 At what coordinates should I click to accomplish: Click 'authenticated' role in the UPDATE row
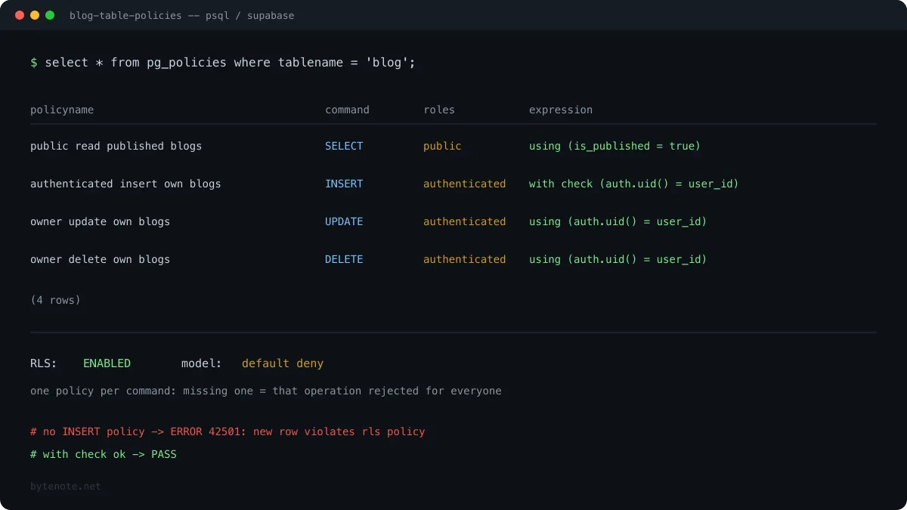pyautogui.click(x=465, y=221)
